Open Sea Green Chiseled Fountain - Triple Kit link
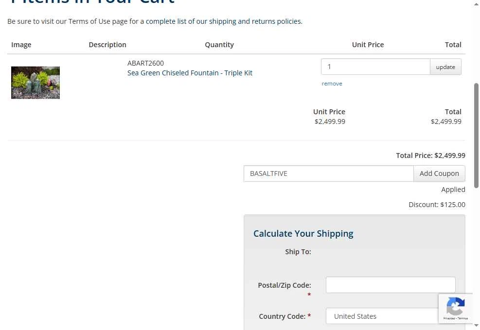 tap(190, 73)
